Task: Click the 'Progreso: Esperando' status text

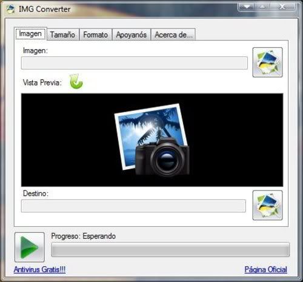Action: (x=84, y=236)
